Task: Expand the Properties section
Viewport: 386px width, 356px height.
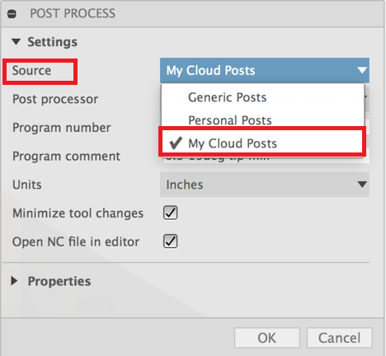Action: click(14, 281)
